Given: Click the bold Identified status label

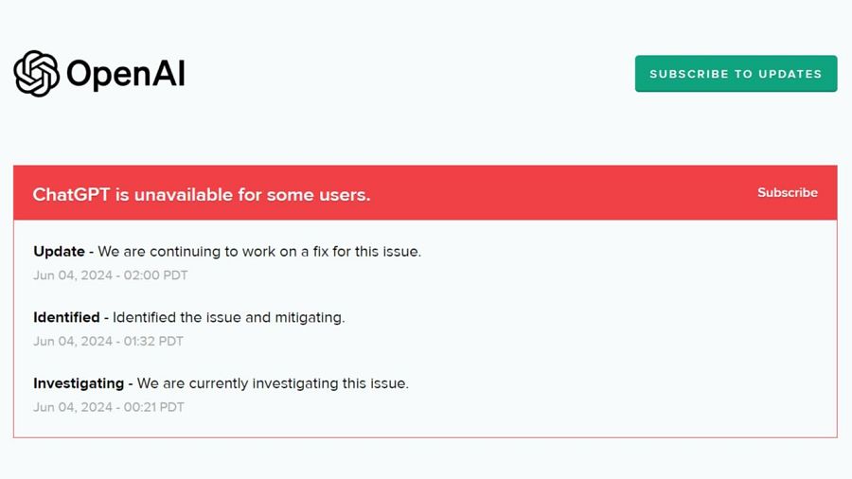Looking at the screenshot, I should coord(66,318).
